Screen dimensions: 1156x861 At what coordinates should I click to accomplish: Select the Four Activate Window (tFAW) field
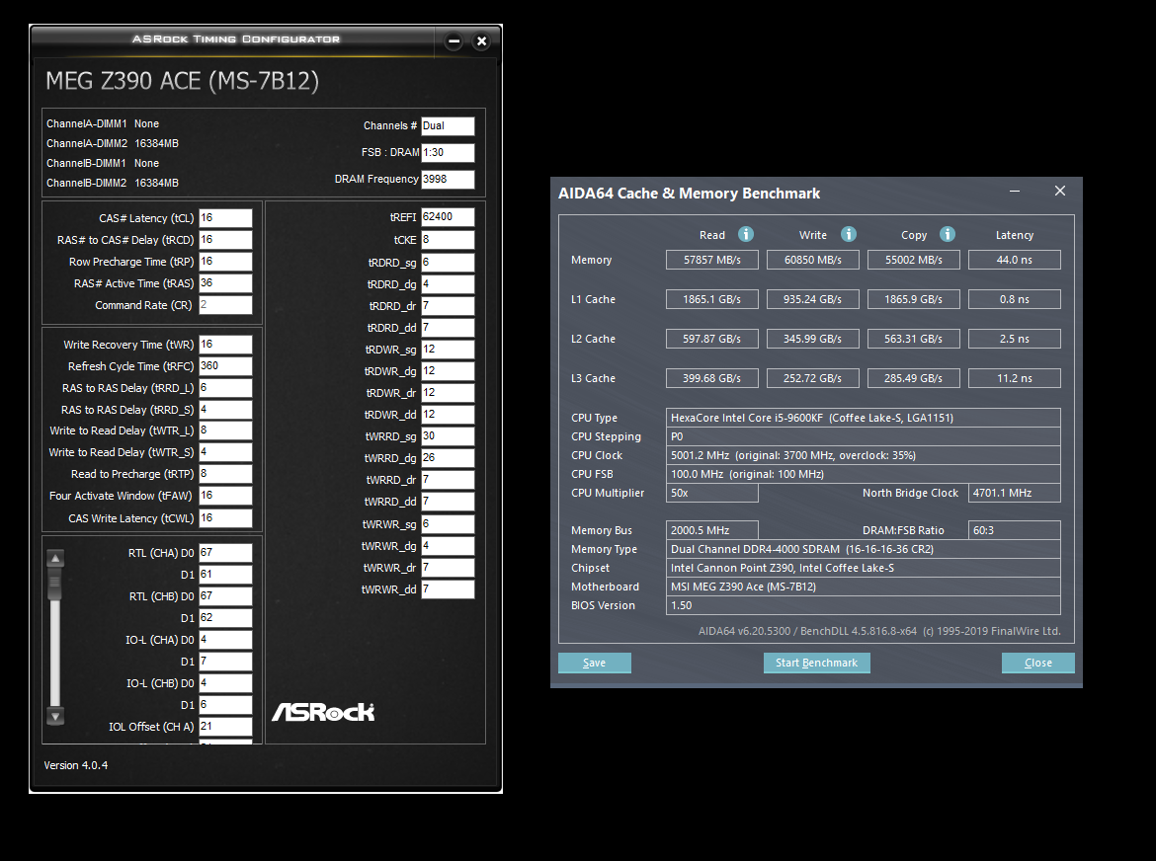coord(225,496)
